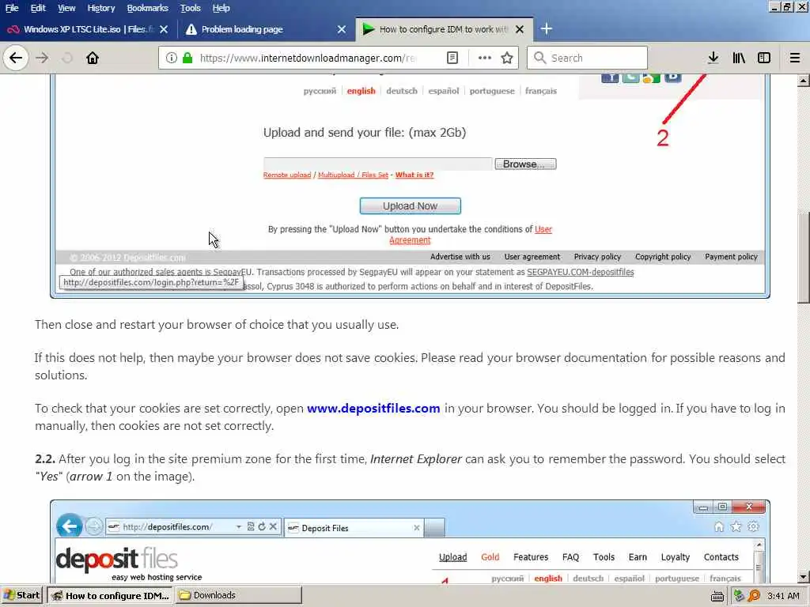Image resolution: width=810 pixels, height=607 pixels.
Task: Click 'Then close and restart your browser' text
Action: [217, 325]
